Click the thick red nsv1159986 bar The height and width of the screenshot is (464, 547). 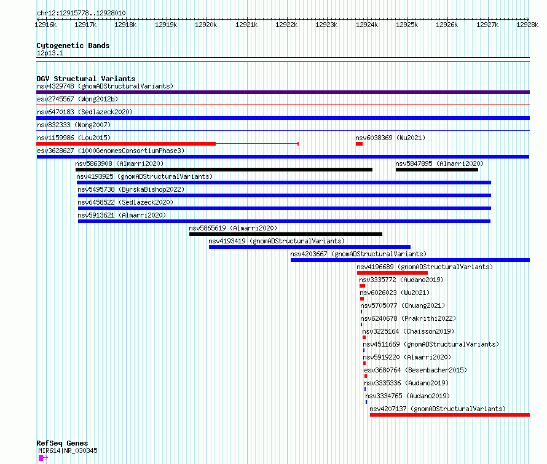pyautogui.click(x=126, y=144)
